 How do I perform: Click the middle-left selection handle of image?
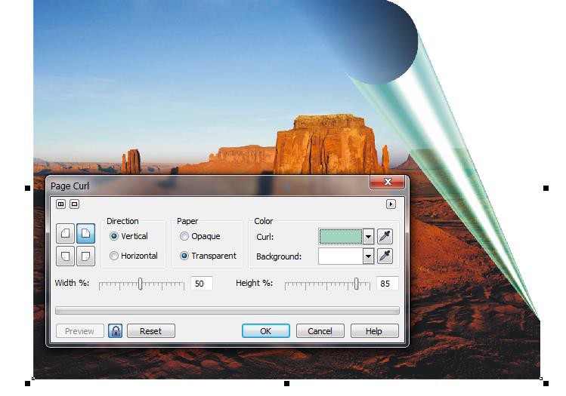point(28,188)
